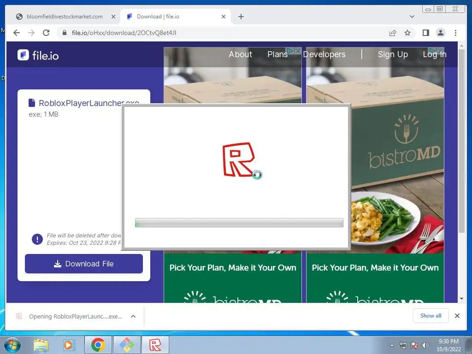472x354 pixels.
Task: Open a new tab with the plus button
Action: point(241,17)
